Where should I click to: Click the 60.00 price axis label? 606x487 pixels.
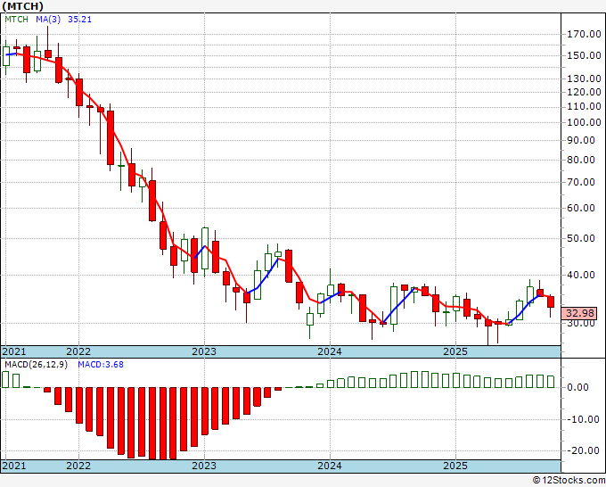pos(581,208)
